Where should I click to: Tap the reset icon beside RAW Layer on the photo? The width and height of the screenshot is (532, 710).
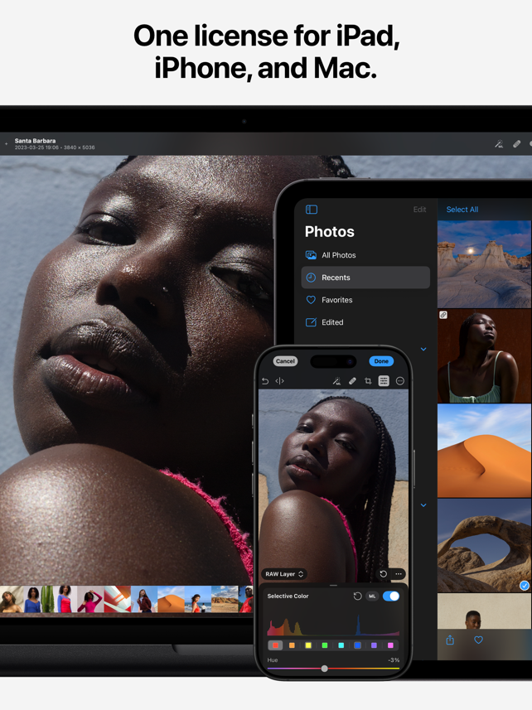[x=383, y=573]
